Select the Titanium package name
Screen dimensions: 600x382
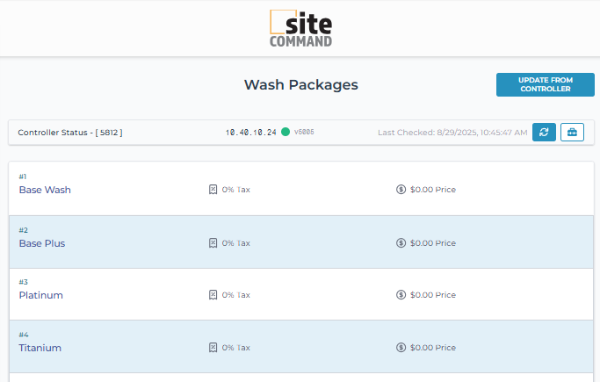click(40, 349)
